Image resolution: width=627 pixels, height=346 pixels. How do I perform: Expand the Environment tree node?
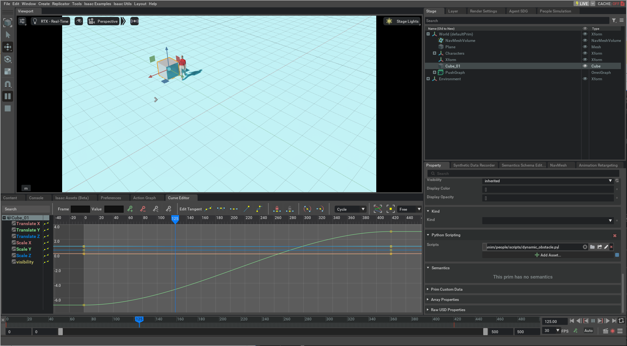pos(428,79)
